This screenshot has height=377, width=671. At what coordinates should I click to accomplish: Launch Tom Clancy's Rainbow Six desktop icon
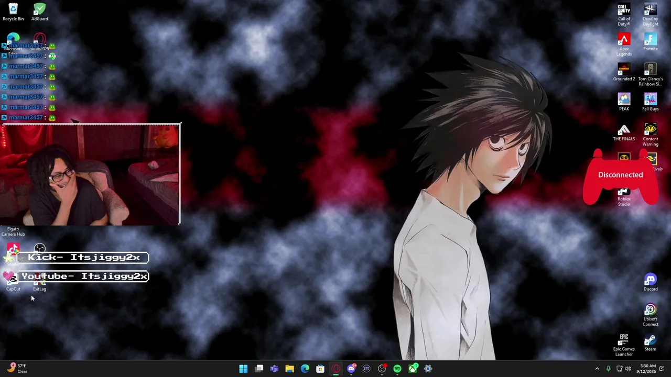(x=651, y=74)
